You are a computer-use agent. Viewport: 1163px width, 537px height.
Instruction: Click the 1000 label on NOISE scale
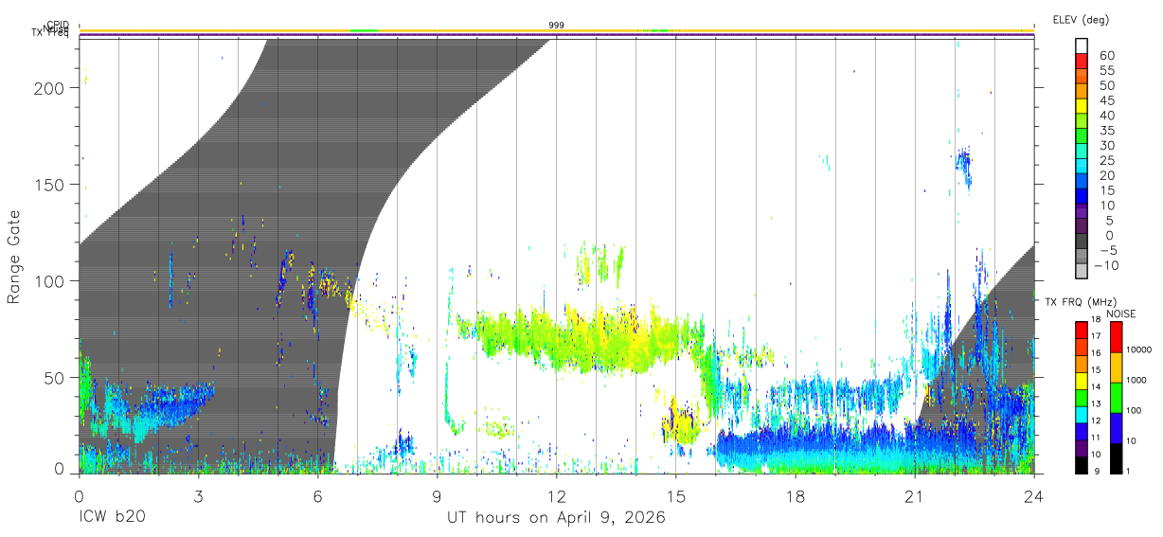(x=1137, y=380)
